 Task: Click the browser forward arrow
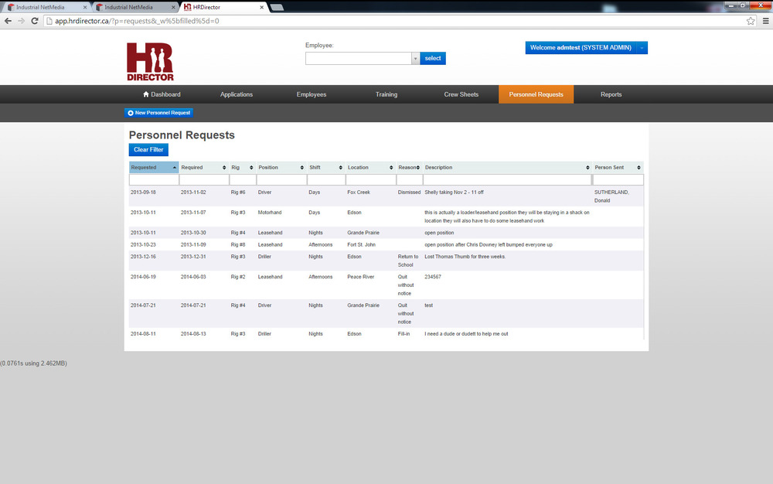(x=21, y=21)
